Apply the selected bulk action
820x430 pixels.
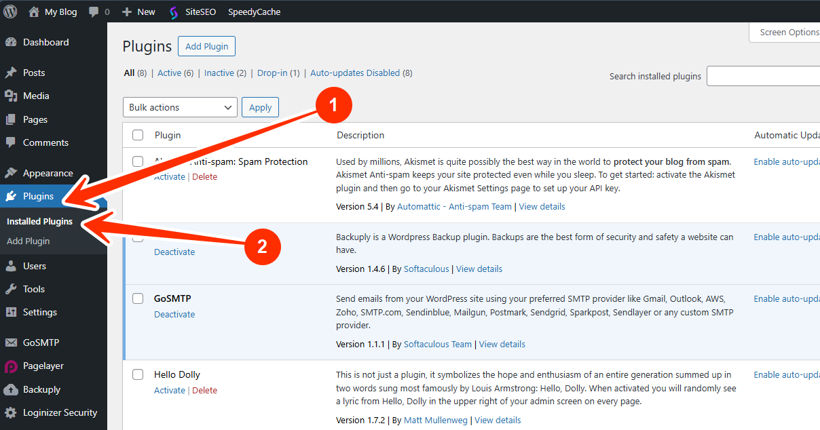point(260,107)
